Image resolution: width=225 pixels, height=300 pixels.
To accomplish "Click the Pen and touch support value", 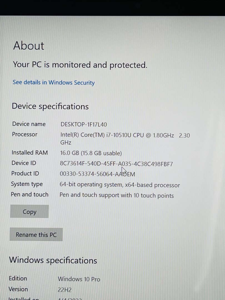I will click(117, 195).
